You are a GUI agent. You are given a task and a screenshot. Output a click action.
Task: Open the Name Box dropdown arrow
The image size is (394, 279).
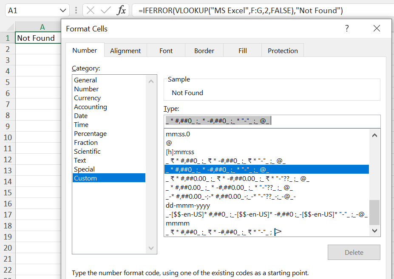click(x=63, y=11)
